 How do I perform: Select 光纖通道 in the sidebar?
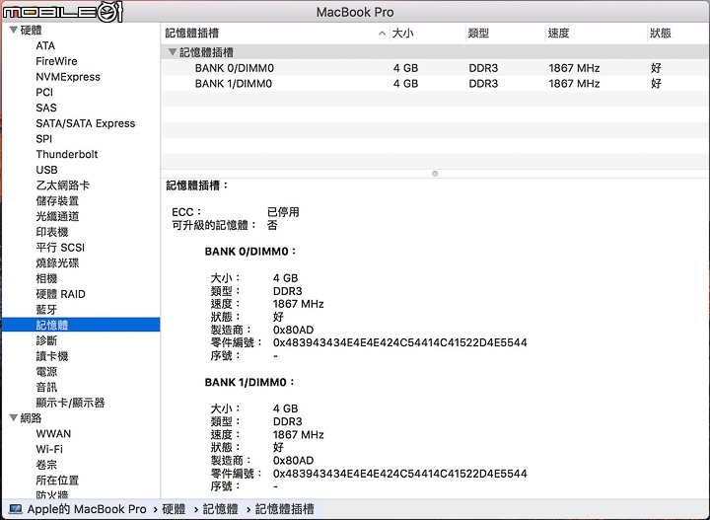coord(57,216)
